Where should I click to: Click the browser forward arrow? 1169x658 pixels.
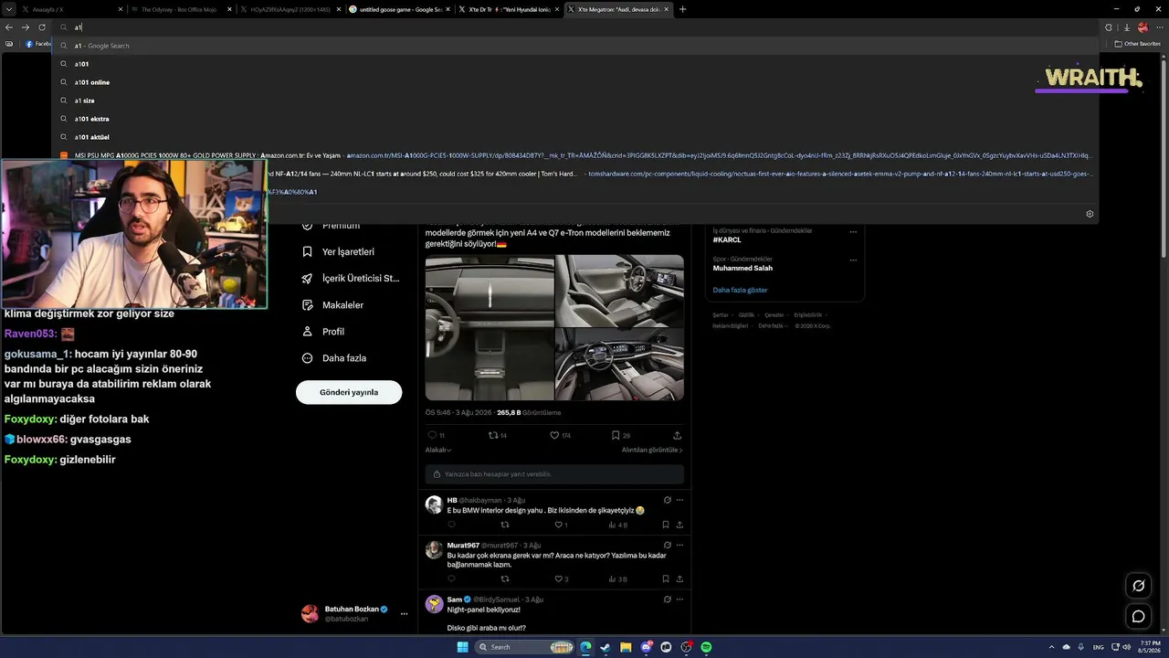[26, 27]
